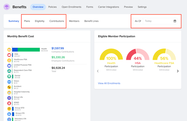This screenshot has height=121, width=187.
Task: Click the Group LTD wheelchair icon
Action: click(9, 114)
